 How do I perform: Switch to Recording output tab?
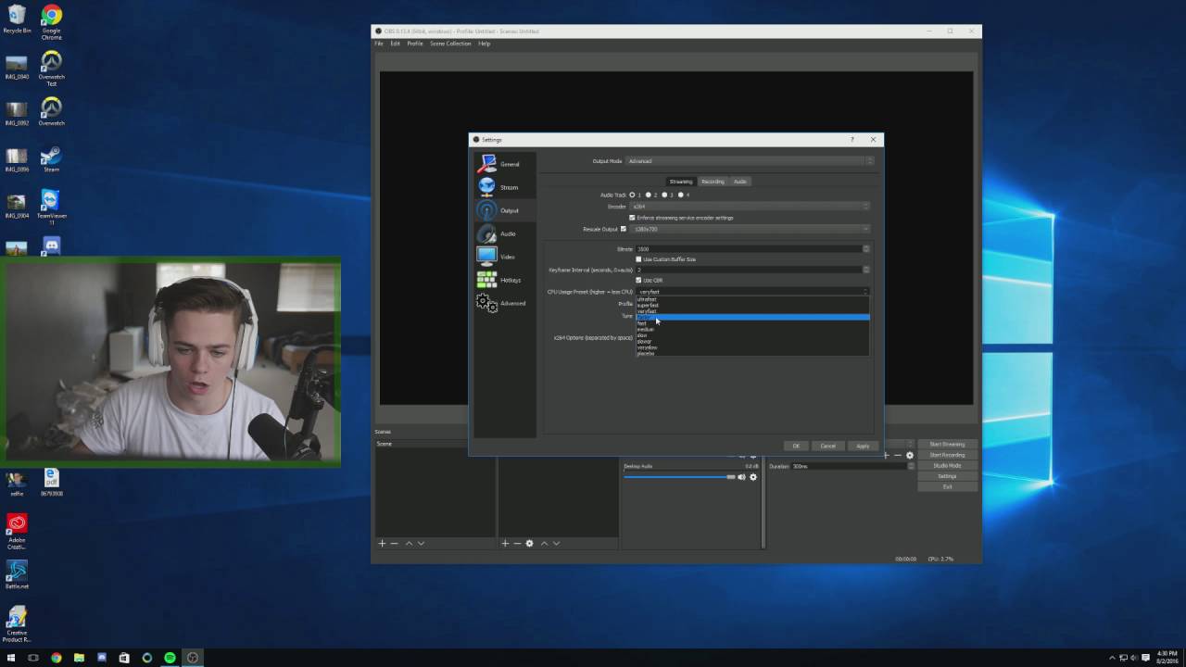click(713, 182)
